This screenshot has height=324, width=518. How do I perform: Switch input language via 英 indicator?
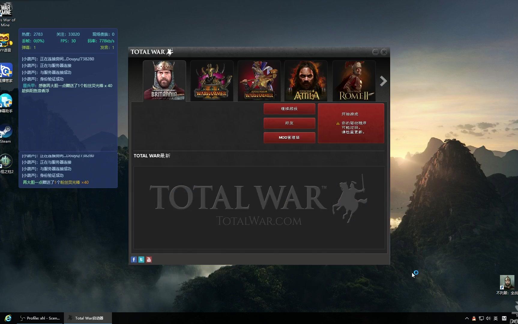(x=496, y=318)
